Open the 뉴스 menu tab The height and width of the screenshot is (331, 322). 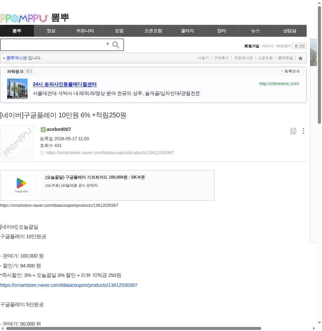click(x=256, y=31)
